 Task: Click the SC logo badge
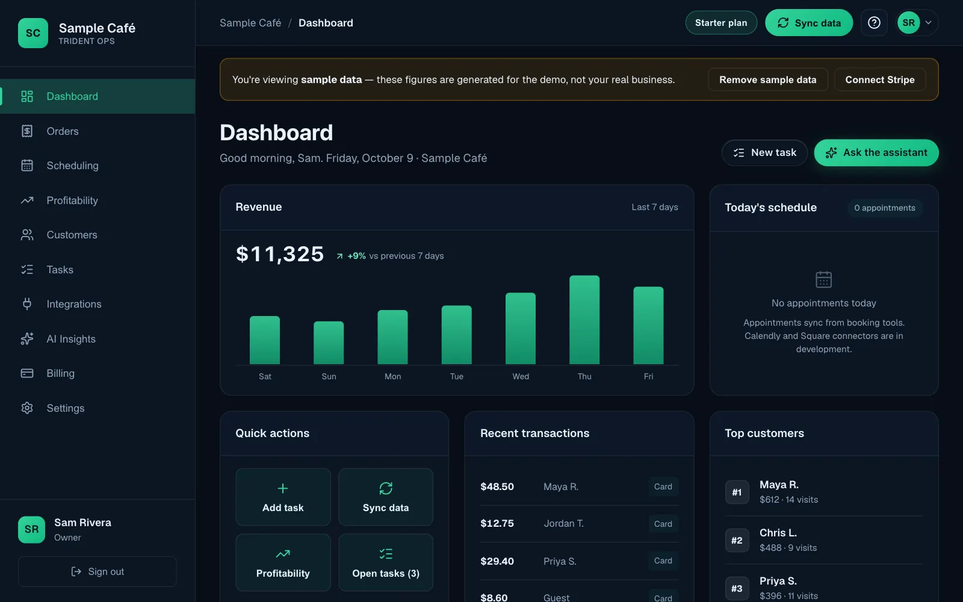[x=33, y=33]
